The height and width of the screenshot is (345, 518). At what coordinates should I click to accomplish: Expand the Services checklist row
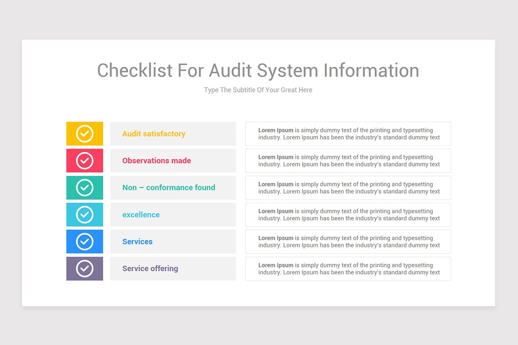(173, 241)
